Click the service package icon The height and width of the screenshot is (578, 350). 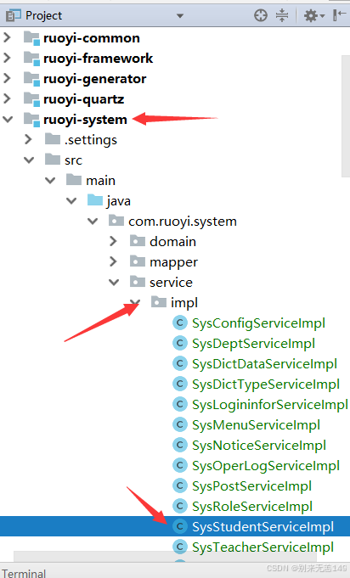(x=138, y=282)
